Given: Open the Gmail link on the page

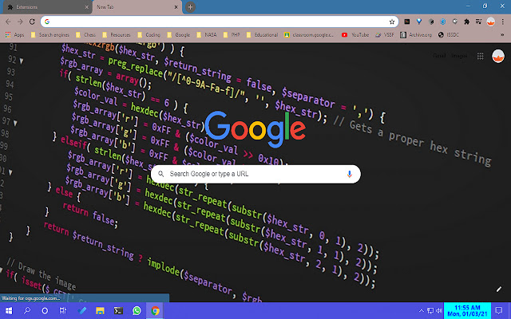Looking at the screenshot, I should pos(439,56).
